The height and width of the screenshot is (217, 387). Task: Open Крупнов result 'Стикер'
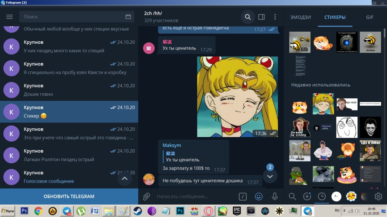(69, 112)
